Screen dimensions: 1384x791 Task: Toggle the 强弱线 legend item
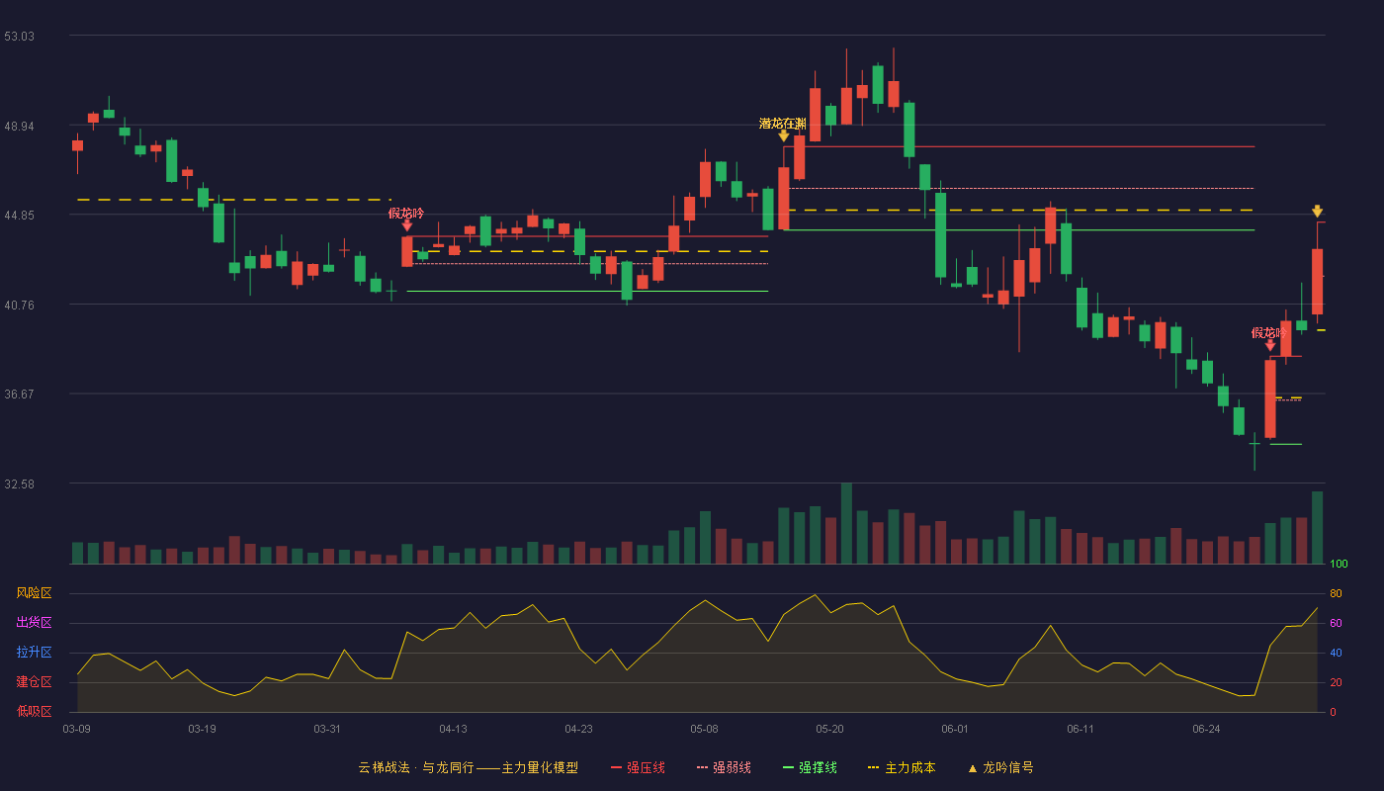[x=724, y=767]
